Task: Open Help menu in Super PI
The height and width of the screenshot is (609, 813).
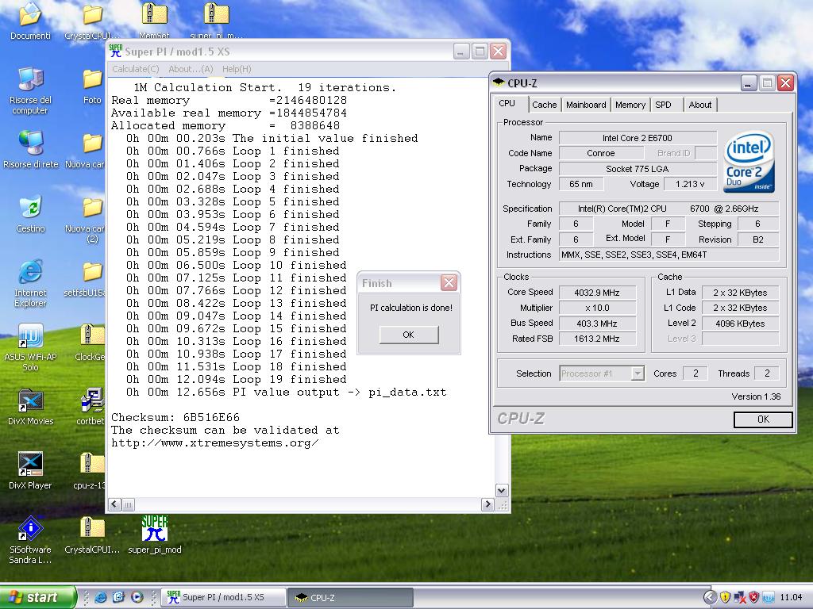Action: pos(237,69)
